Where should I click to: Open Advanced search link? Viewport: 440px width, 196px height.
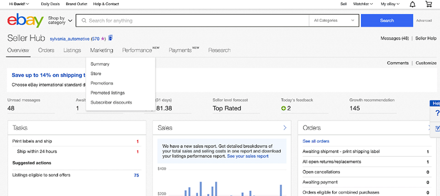point(424,20)
